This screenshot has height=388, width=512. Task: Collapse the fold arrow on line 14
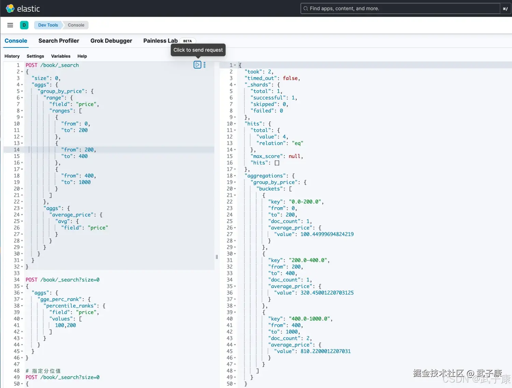[x=21, y=149]
